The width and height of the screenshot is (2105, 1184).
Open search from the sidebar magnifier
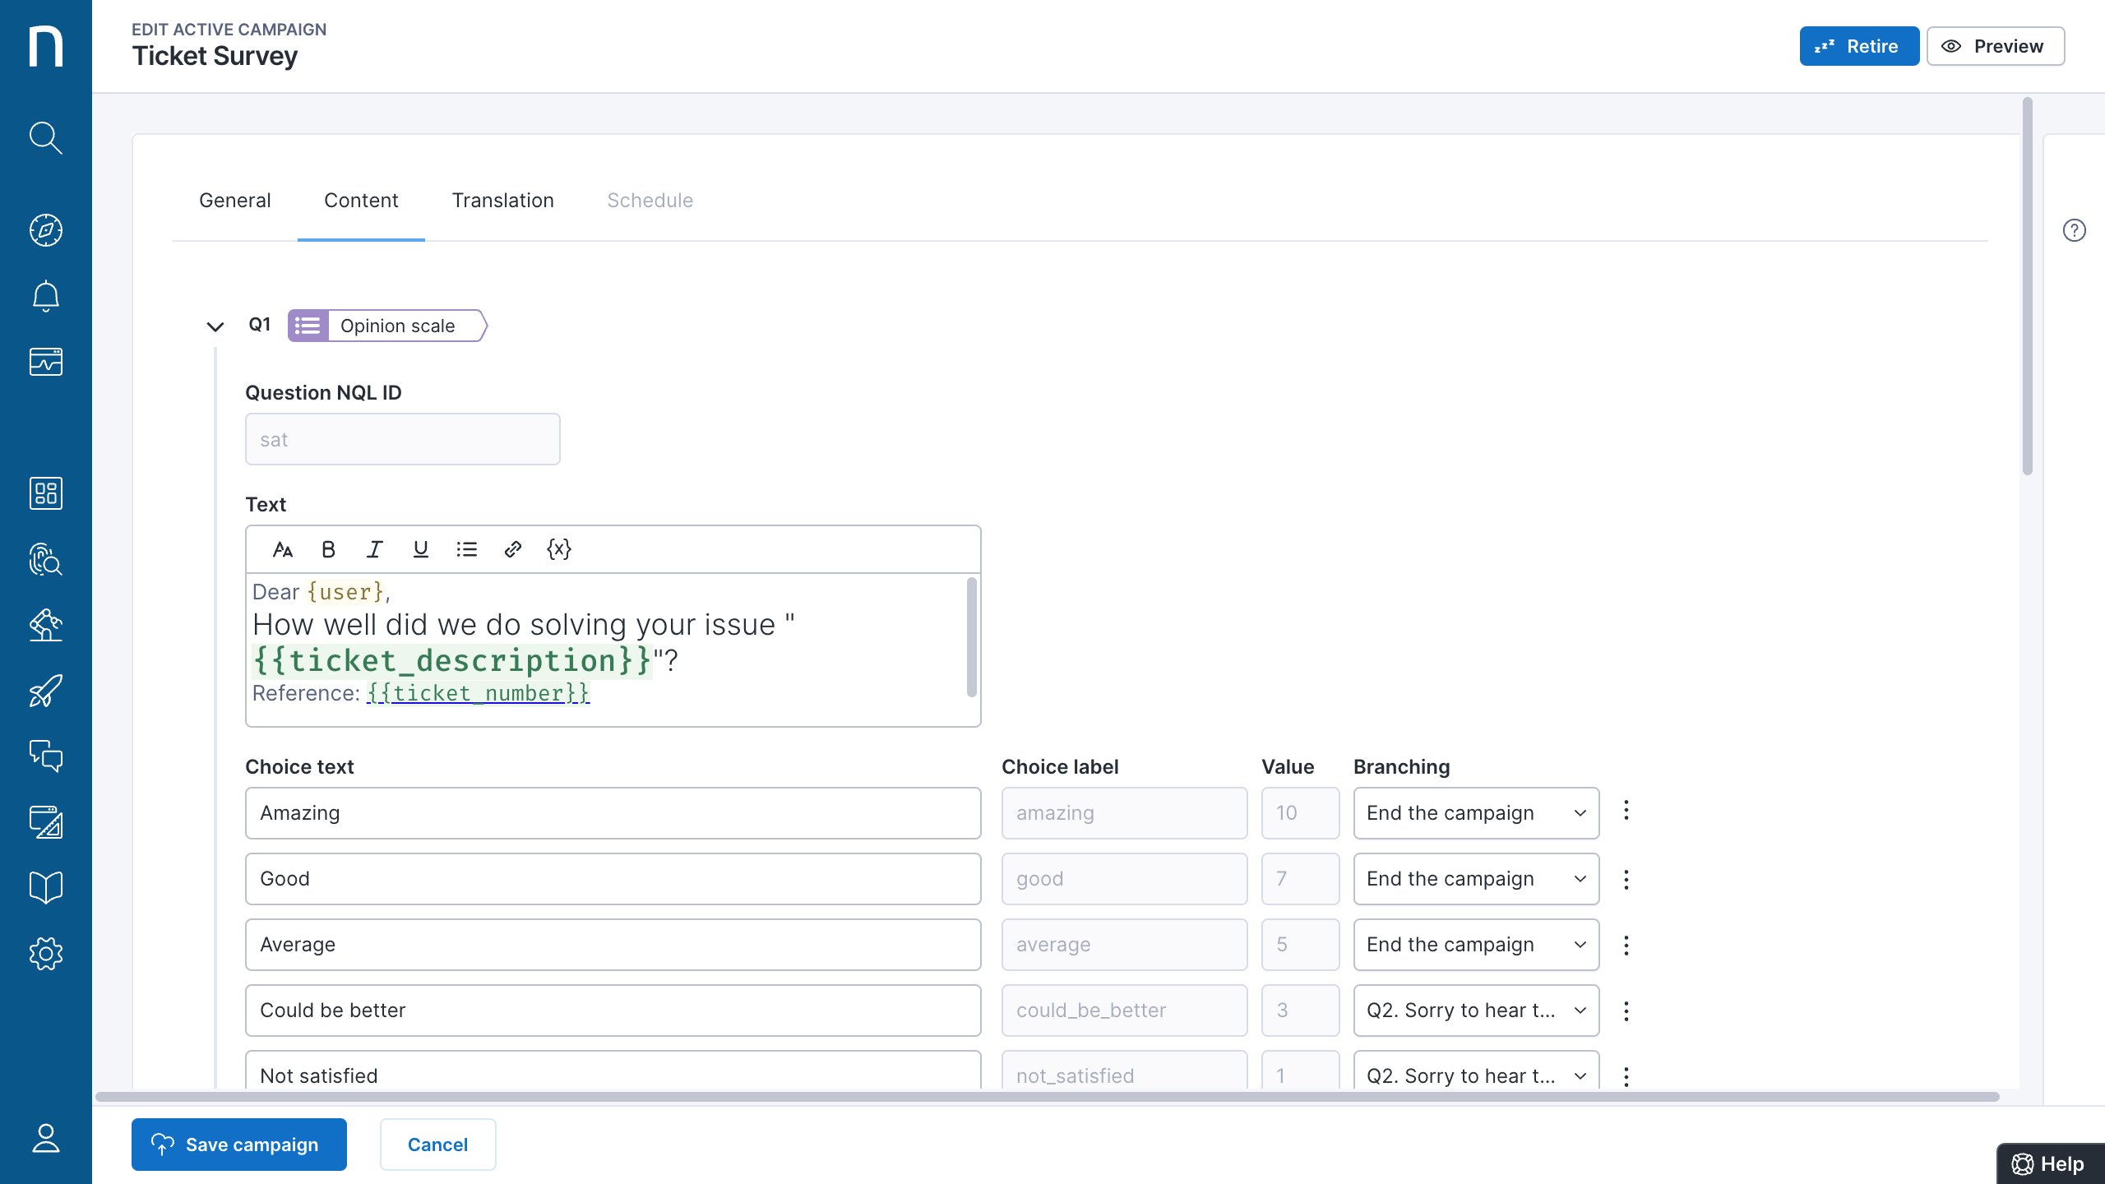[45, 138]
